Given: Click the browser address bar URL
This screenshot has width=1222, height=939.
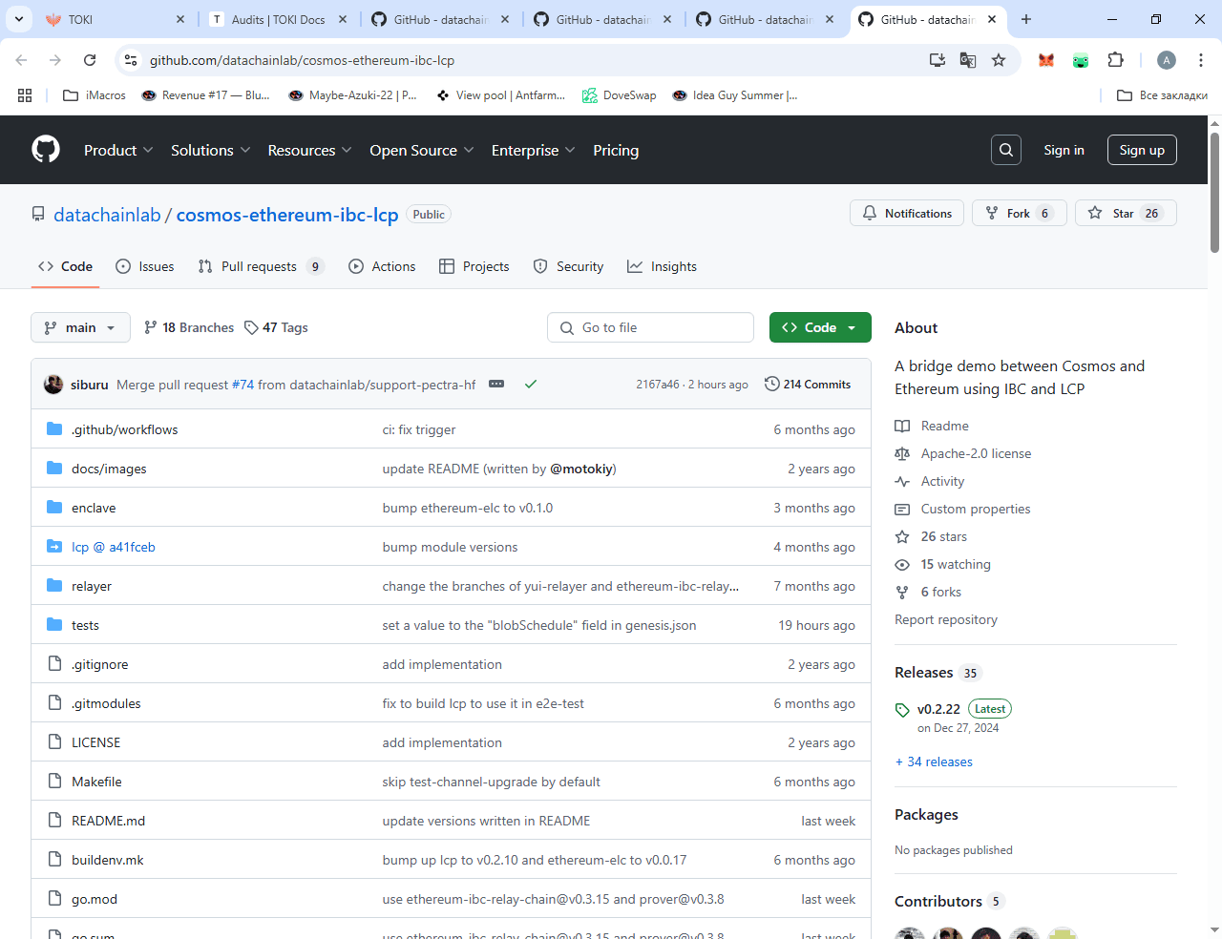Looking at the screenshot, I should coord(302,60).
